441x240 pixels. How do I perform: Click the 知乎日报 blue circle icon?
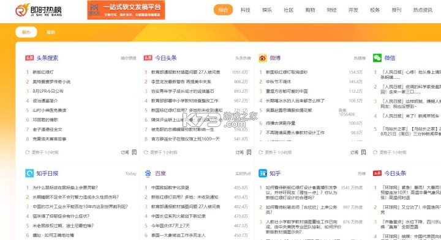pyautogui.click(x=29, y=173)
